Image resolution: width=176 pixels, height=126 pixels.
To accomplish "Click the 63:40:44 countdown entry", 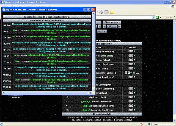I will point(7,87).
